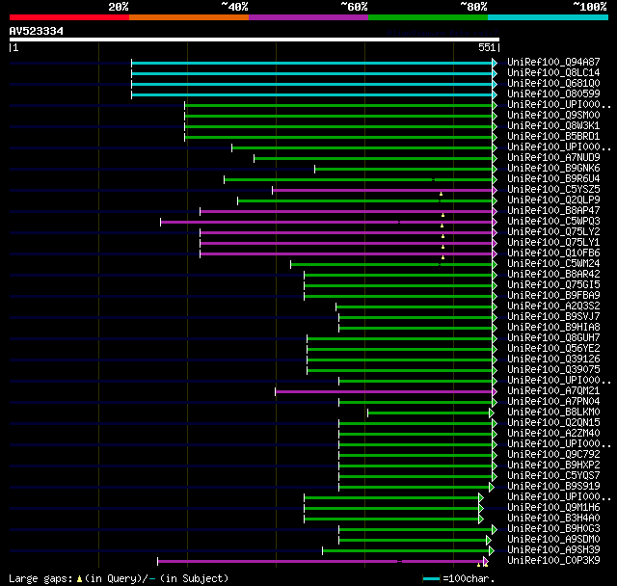Pick the UniRef100_B9HIA8 label

[553, 328]
